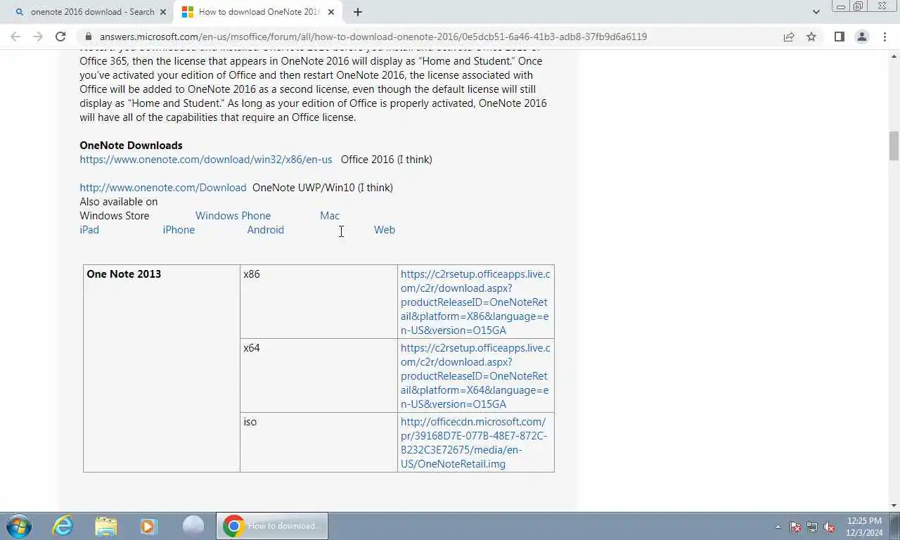Open the Windows Start button
Image resolution: width=900 pixels, height=540 pixels.
tap(19, 526)
